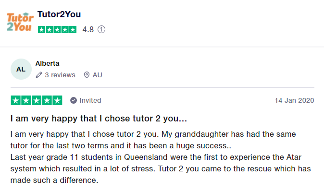Click the review date 14 Jan 2020
This screenshot has width=324, height=192.
[294, 100]
